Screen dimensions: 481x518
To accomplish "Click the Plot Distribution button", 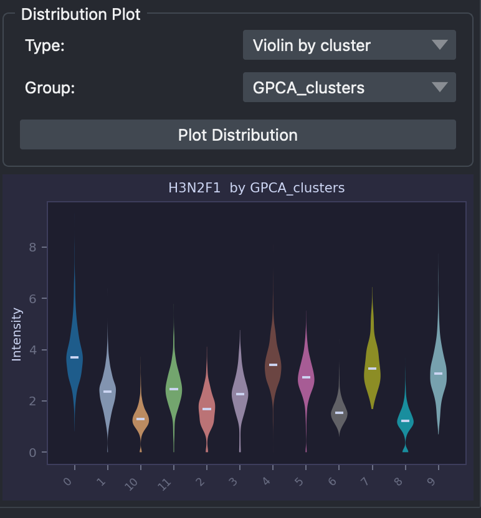I will point(237,134).
